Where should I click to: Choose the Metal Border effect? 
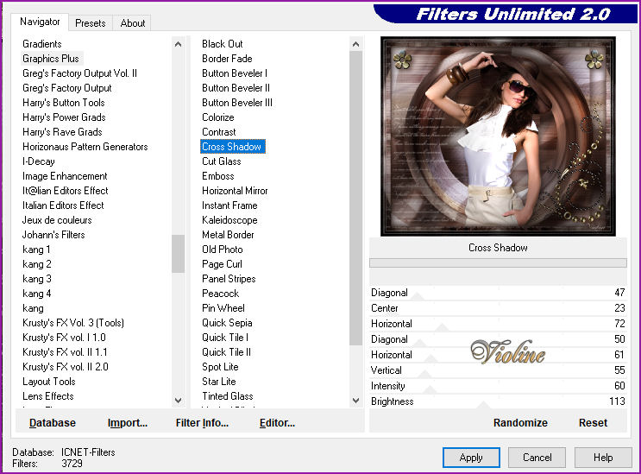click(x=228, y=235)
